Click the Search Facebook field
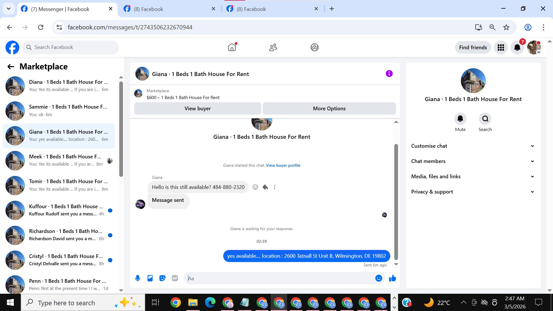This screenshot has width=553, height=311. tap(71, 47)
